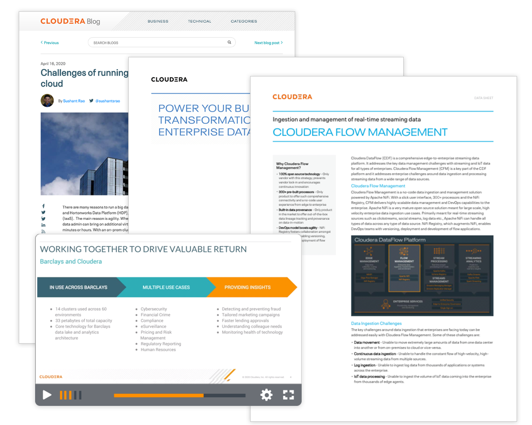This screenshot has height=425, width=532.
Task: Share the blog post on Facebook
Action: (x=44, y=206)
